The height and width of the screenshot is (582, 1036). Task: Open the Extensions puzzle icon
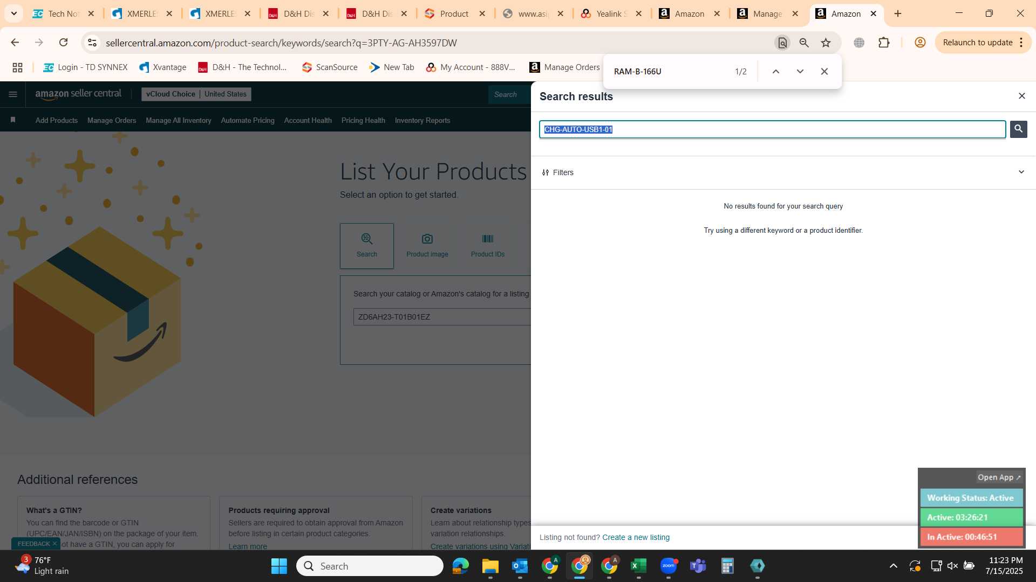(x=884, y=43)
